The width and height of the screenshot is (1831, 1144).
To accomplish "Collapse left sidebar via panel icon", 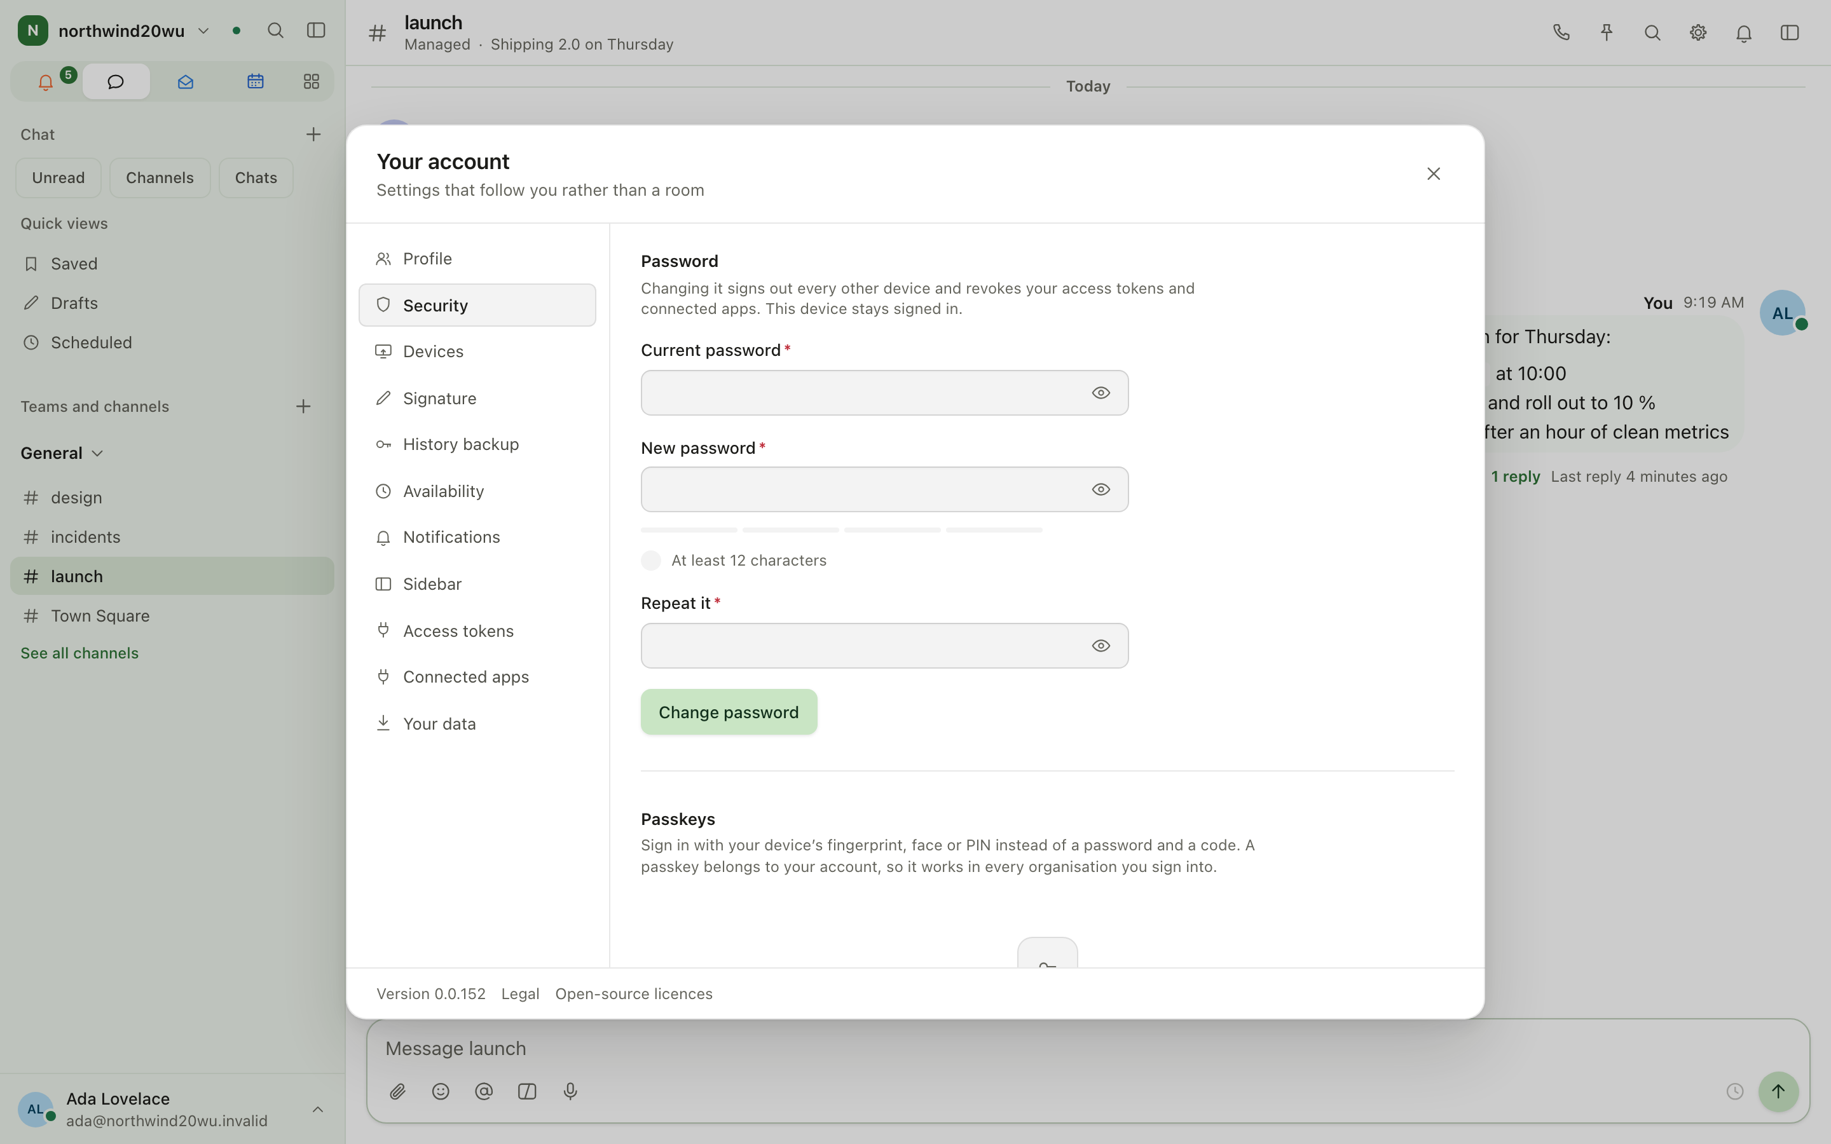I will pos(316,31).
